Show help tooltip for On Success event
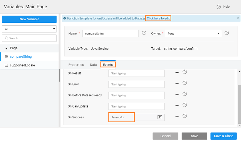Screen dimensions: 241x144 point(185,116)
